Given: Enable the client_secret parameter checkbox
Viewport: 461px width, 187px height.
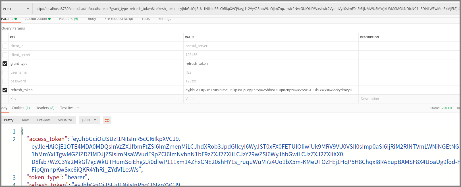Looking at the screenshot, I should (x=5, y=55).
